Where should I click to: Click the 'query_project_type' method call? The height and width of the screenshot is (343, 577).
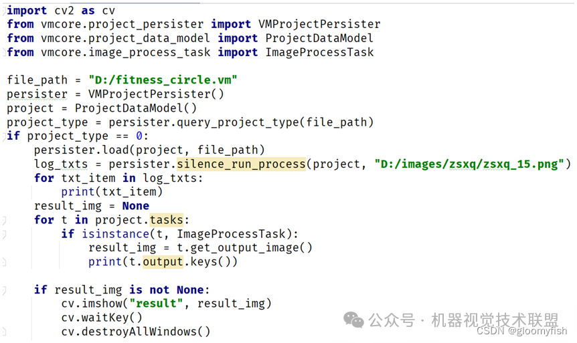pos(238,122)
